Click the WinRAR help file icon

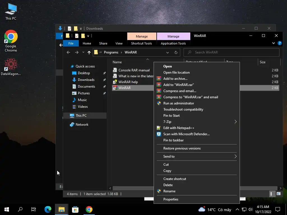pos(115,82)
